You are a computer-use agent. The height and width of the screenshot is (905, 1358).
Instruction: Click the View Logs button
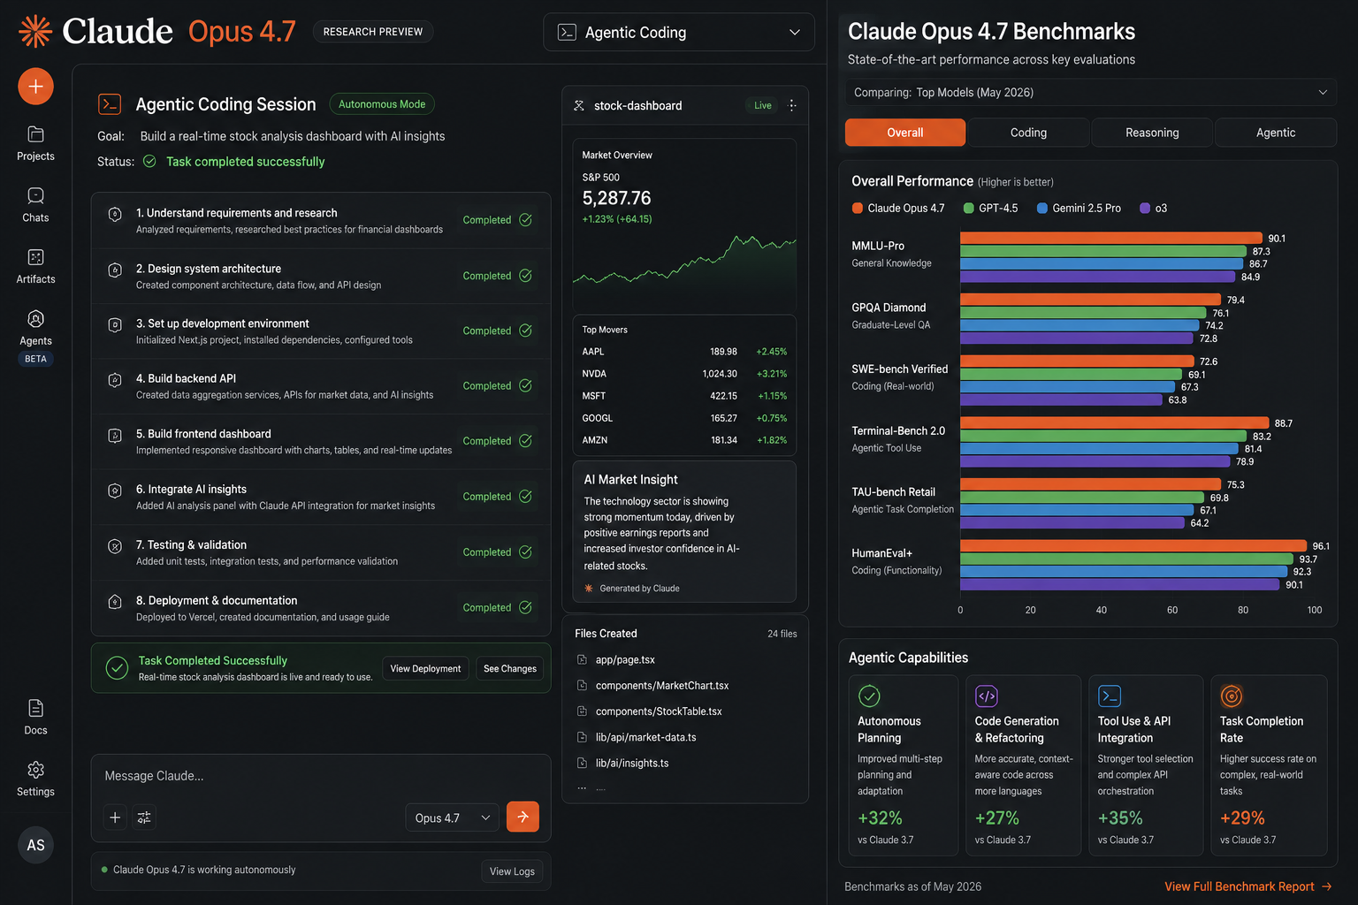[512, 871]
